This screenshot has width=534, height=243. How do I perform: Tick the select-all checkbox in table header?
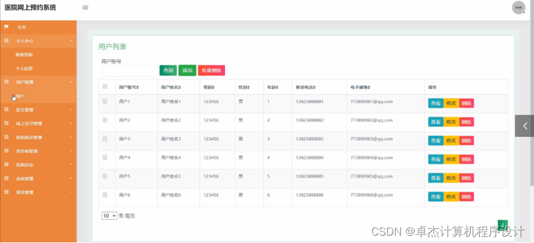pos(105,86)
